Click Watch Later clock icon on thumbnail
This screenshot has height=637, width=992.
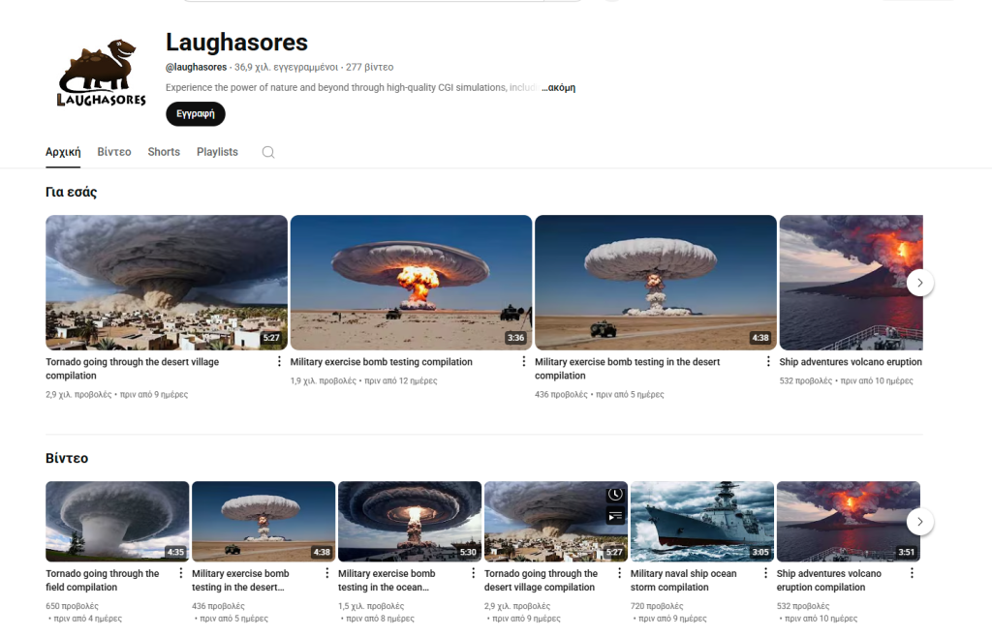[615, 495]
